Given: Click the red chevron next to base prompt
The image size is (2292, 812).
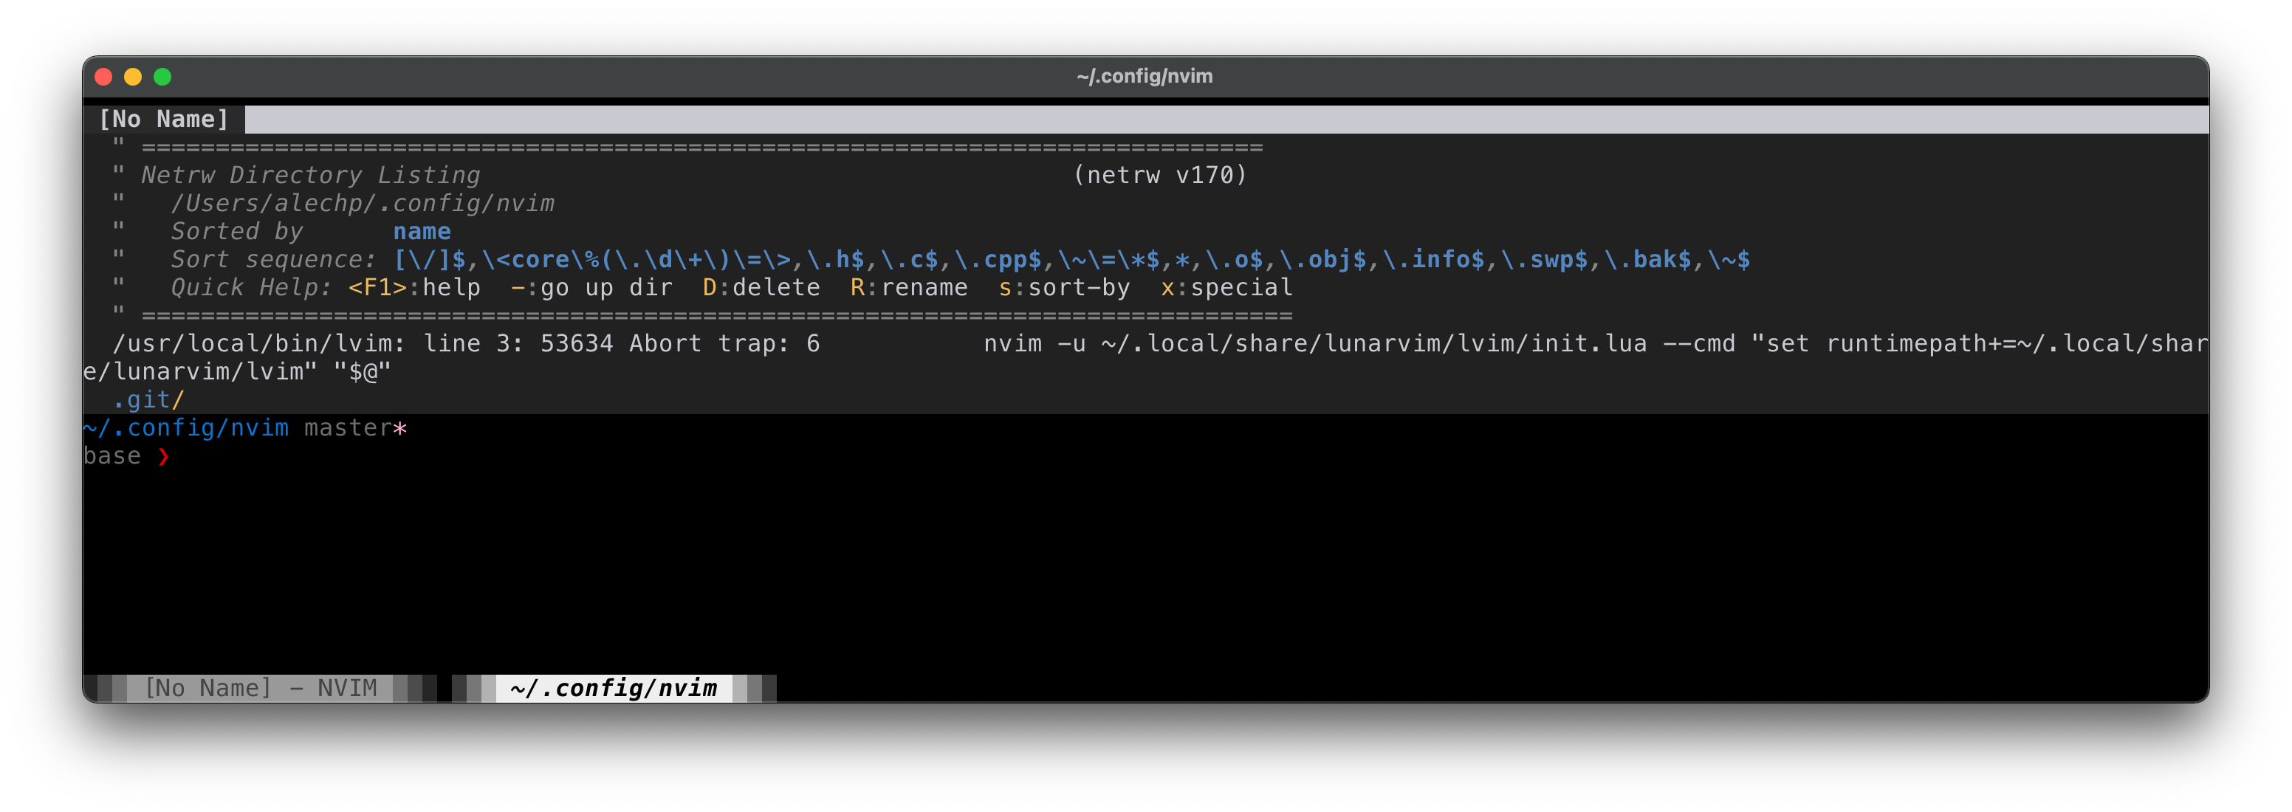Looking at the screenshot, I should [x=165, y=456].
